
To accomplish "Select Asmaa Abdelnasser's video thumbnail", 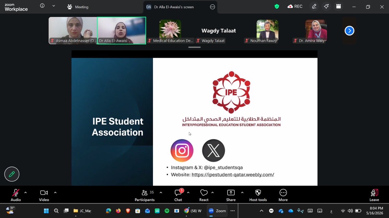I will coord(73,30).
